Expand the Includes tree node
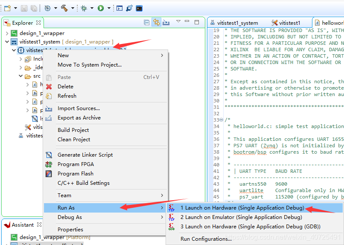344x245 pixels. coord(20,59)
